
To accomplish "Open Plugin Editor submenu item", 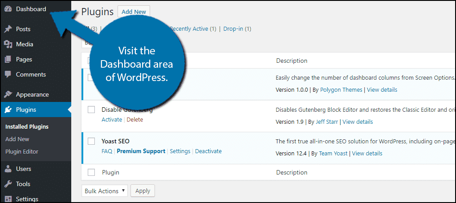I will 21,151.
